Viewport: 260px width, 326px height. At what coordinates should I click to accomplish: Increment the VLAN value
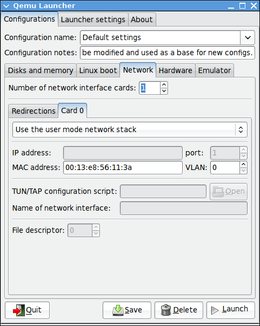(x=243, y=165)
